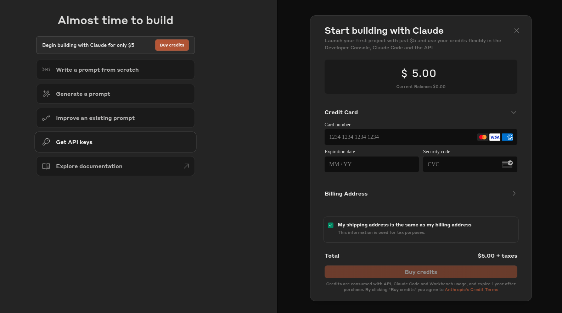Click the Improve an existing prompt icon

46,118
